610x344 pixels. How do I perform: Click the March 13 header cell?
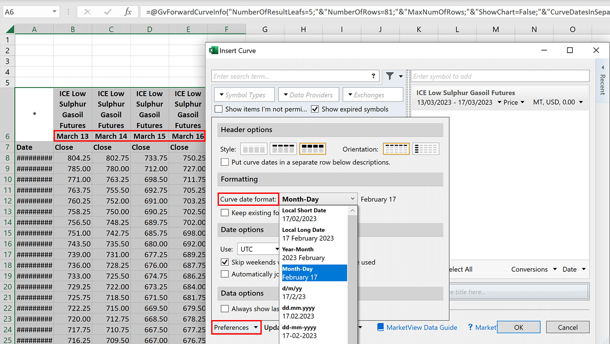[73, 136]
